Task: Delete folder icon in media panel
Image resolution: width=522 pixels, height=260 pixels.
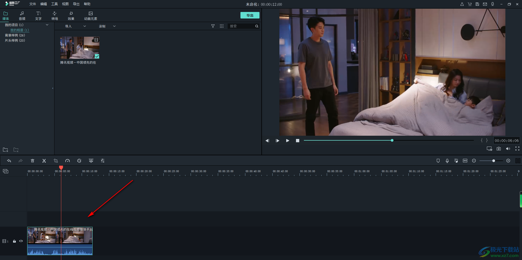Action: [16, 150]
